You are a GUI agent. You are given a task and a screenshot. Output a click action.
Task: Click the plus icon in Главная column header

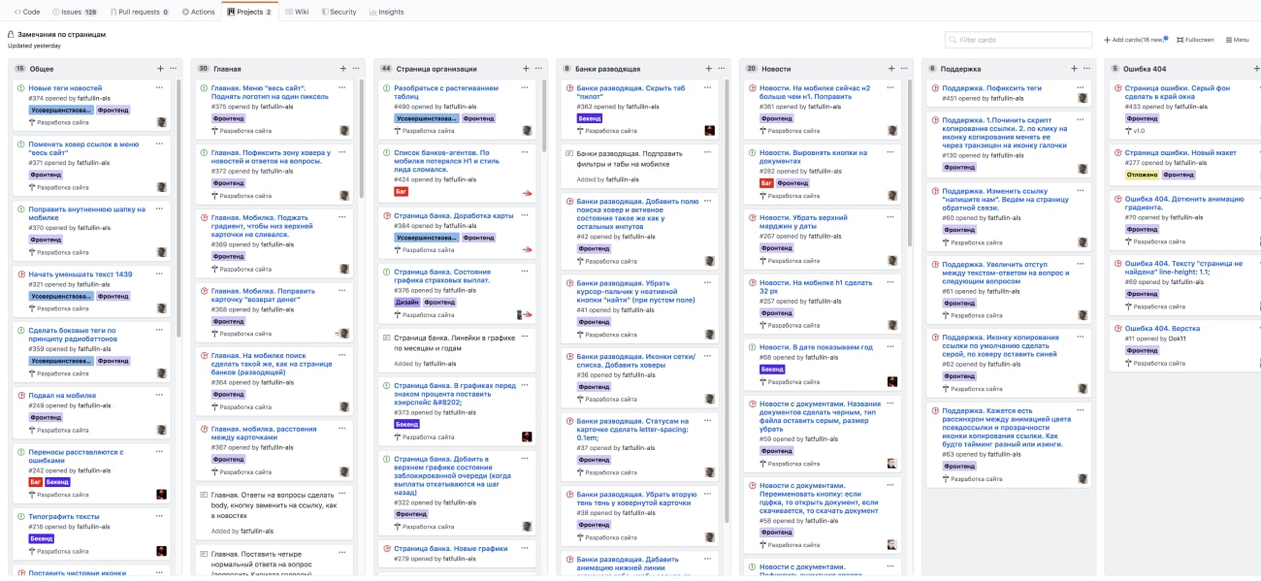(x=343, y=69)
